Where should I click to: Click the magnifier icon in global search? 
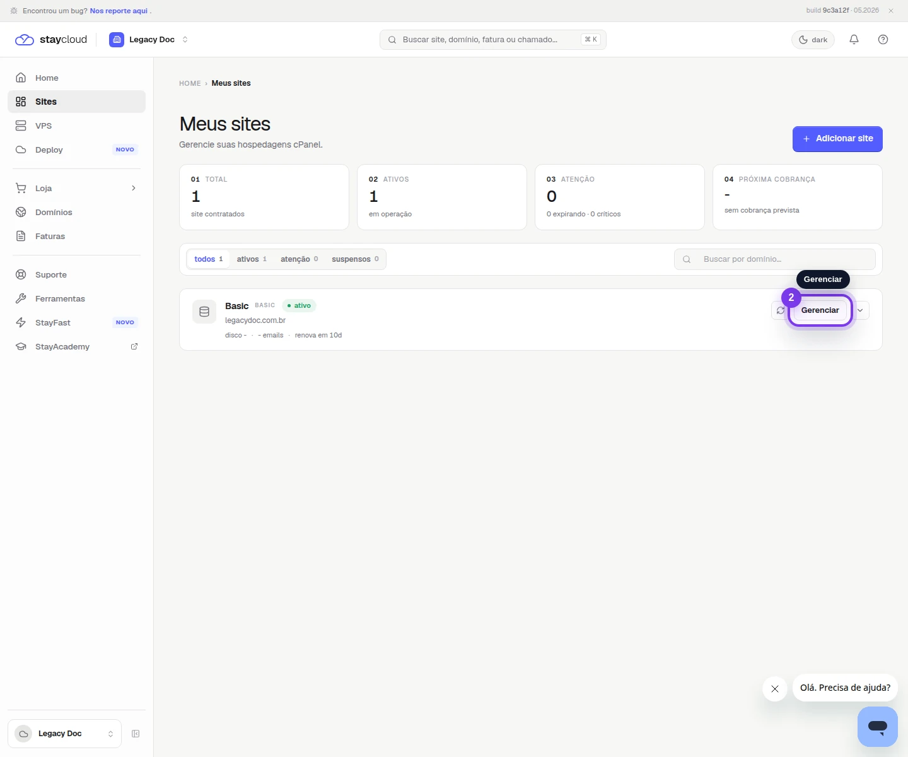pyautogui.click(x=392, y=40)
